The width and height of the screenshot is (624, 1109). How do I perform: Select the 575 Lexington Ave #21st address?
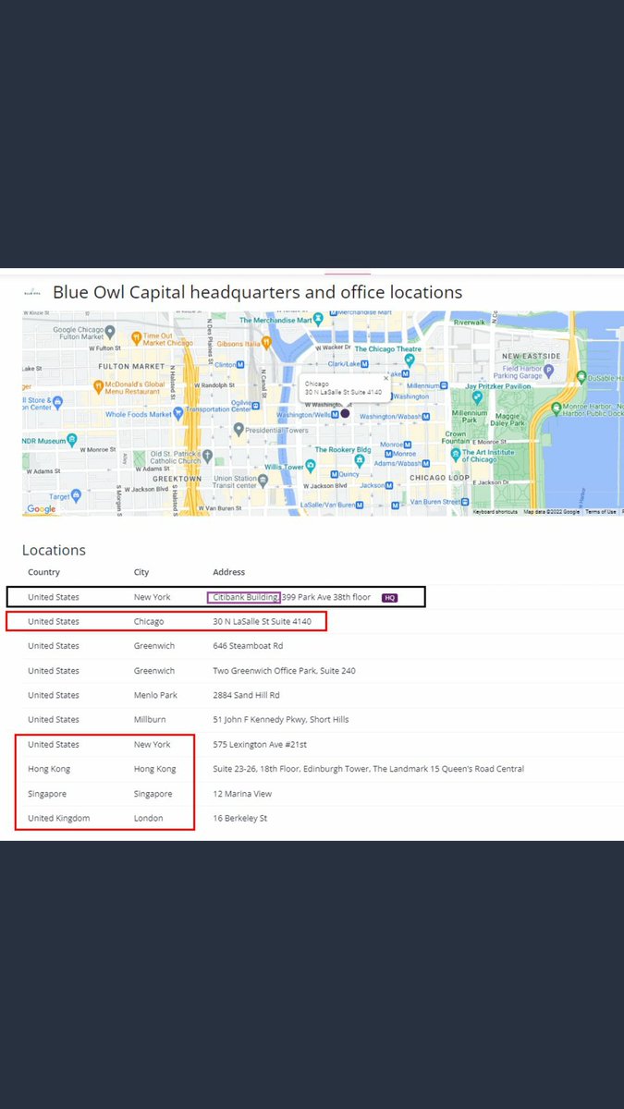point(260,744)
